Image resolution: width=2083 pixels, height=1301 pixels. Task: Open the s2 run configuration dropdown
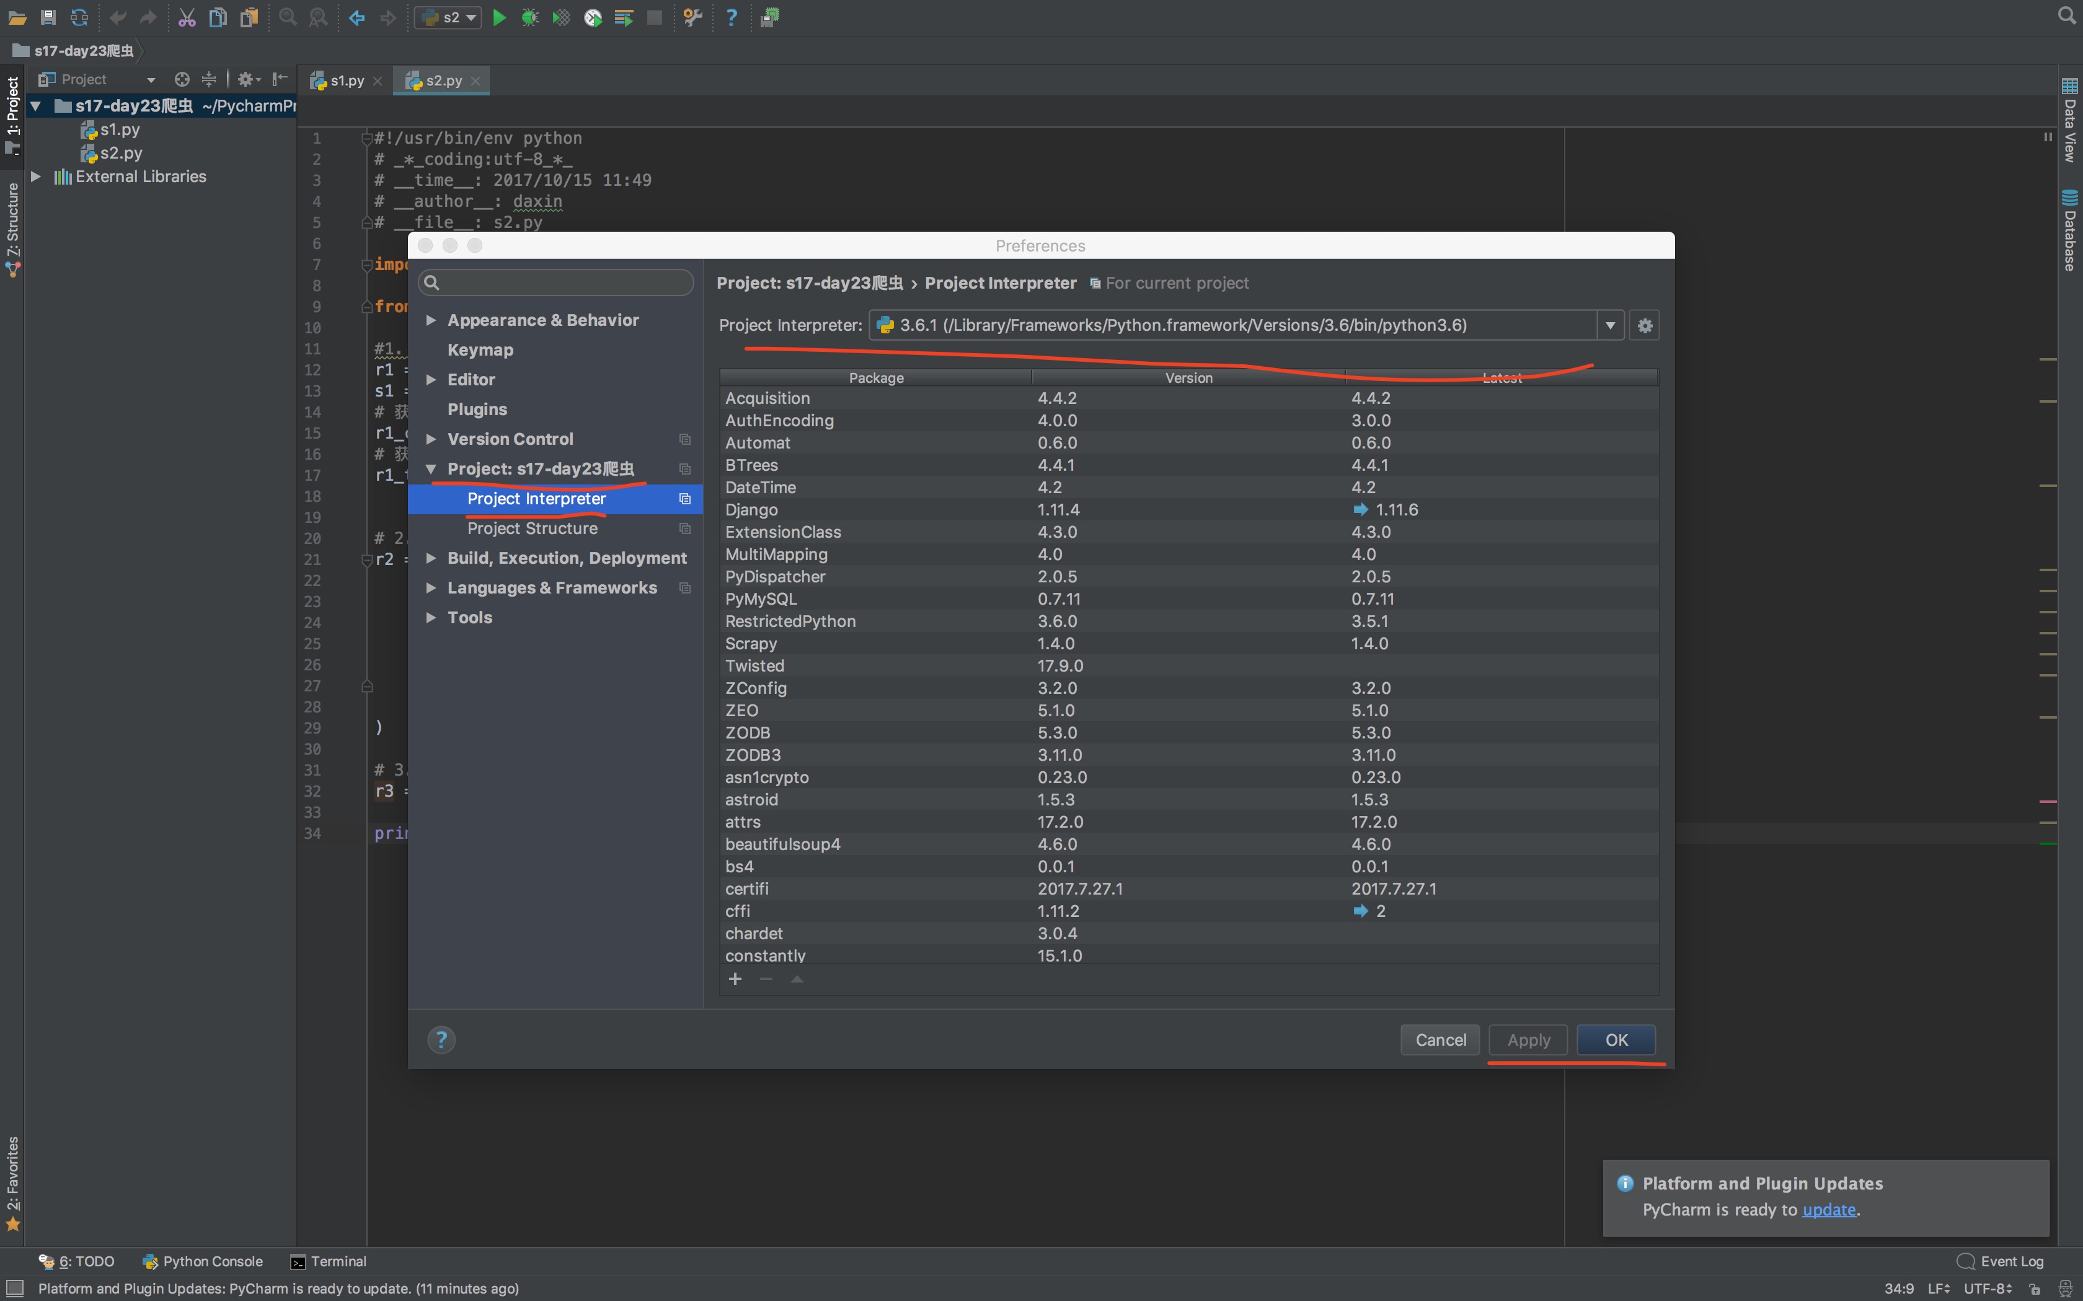point(448,17)
